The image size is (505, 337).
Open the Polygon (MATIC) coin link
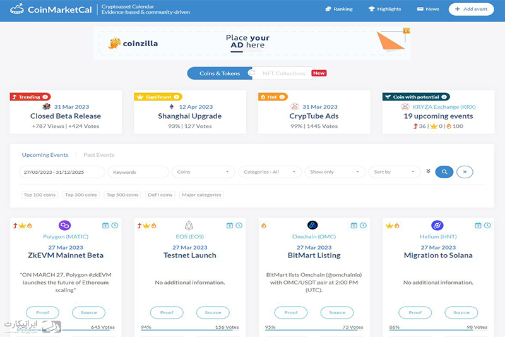coord(66,236)
